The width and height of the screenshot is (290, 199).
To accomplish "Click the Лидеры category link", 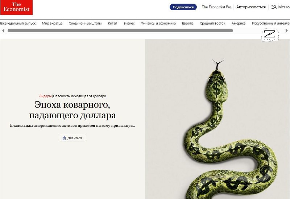I will coord(45,96).
